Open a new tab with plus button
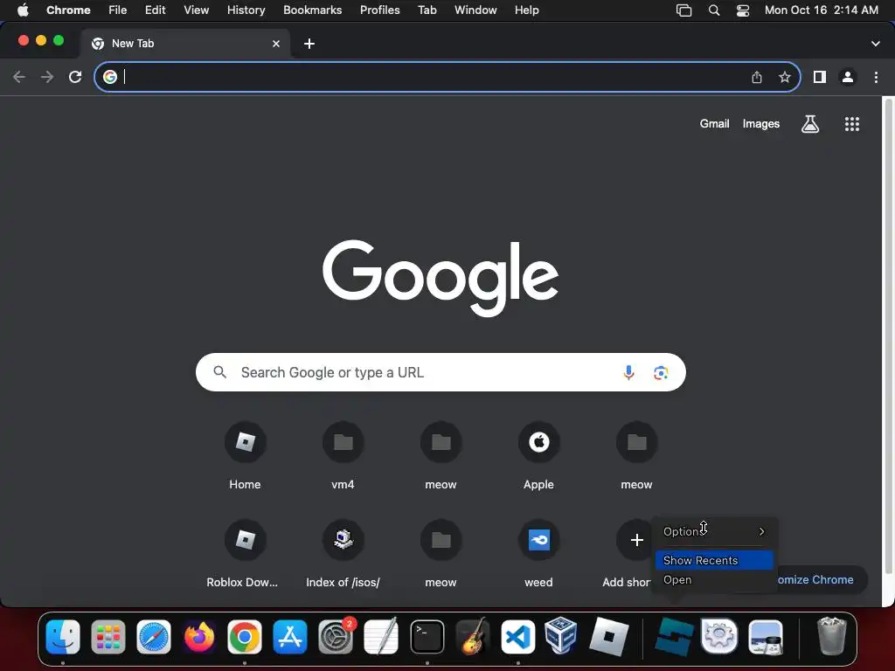The width and height of the screenshot is (895, 671). [x=309, y=44]
